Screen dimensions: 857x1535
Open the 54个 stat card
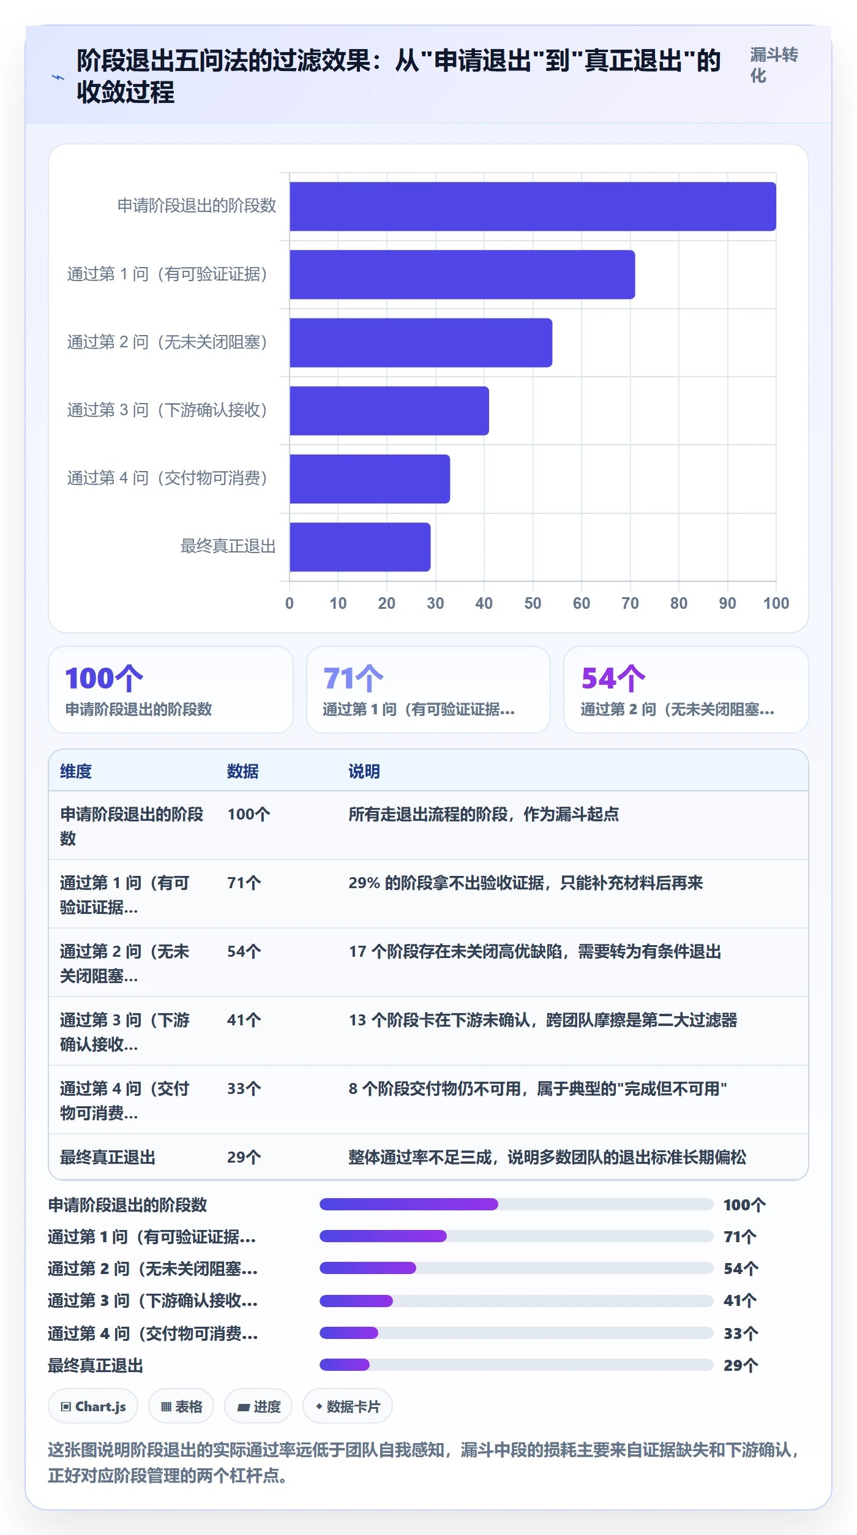[x=686, y=690]
